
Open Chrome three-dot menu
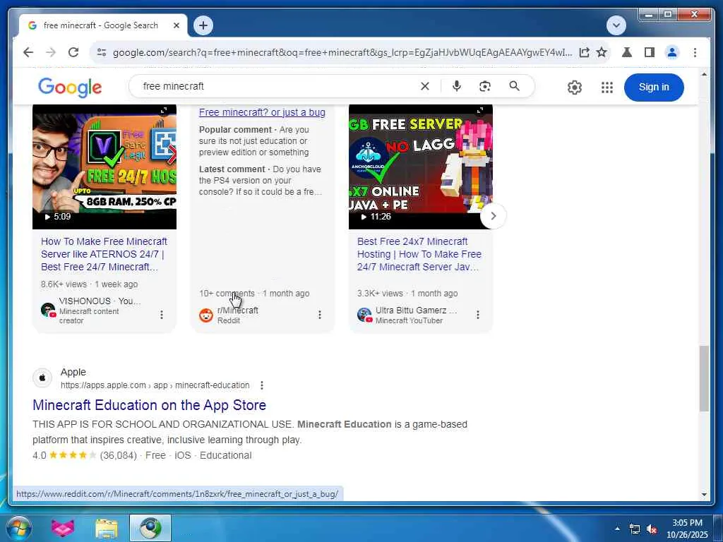tap(695, 52)
